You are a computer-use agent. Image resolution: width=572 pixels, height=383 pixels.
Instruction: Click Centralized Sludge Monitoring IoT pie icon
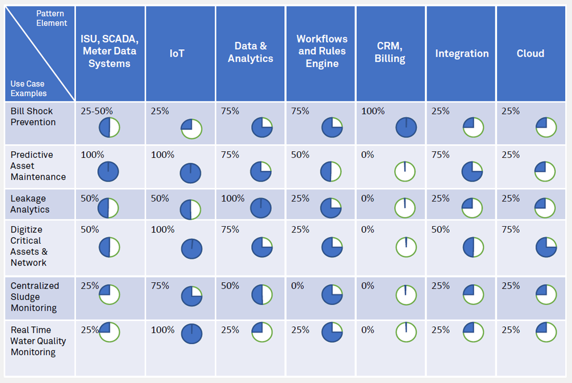[x=192, y=295]
